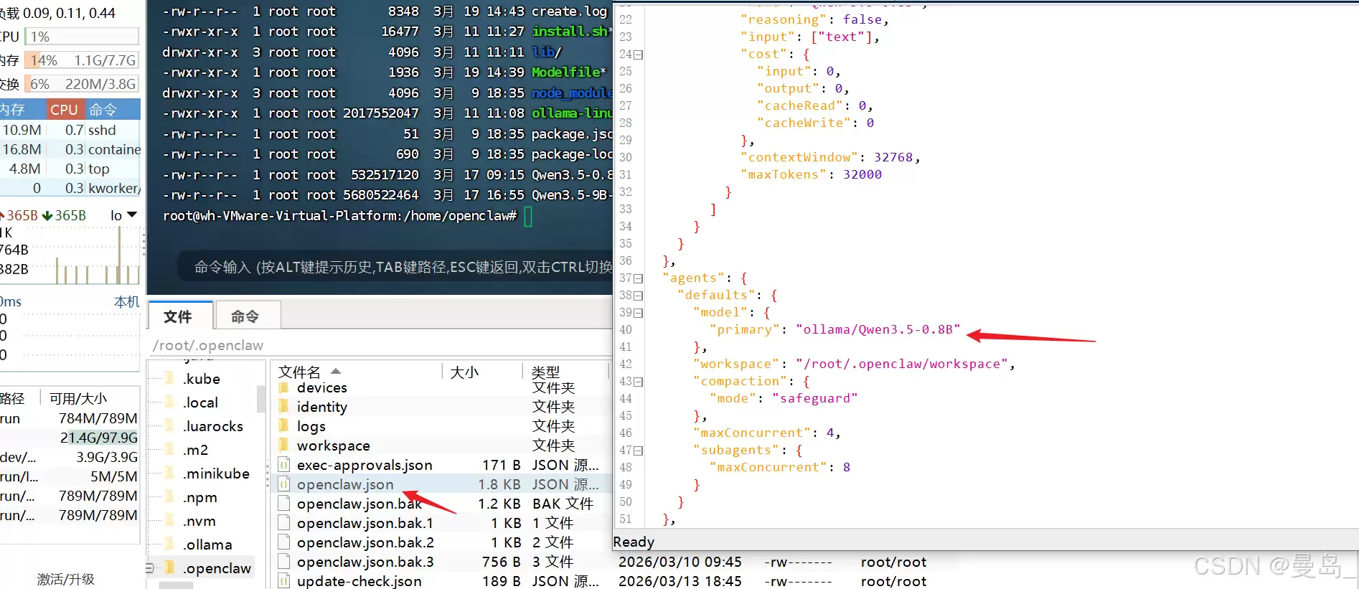Image resolution: width=1359 pixels, height=589 pixels.
Task: Fold the "subagents" block at line 47
Action: [x=639, y=451]
